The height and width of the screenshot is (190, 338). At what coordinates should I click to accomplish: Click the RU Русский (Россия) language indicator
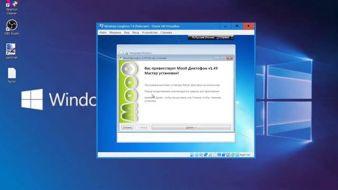pyautogui.click(x=202, y=37)
